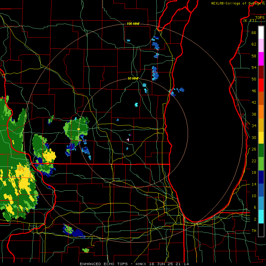Click the legend value 26
Viewport: 266px width, 266px height.
pos(254,149)
